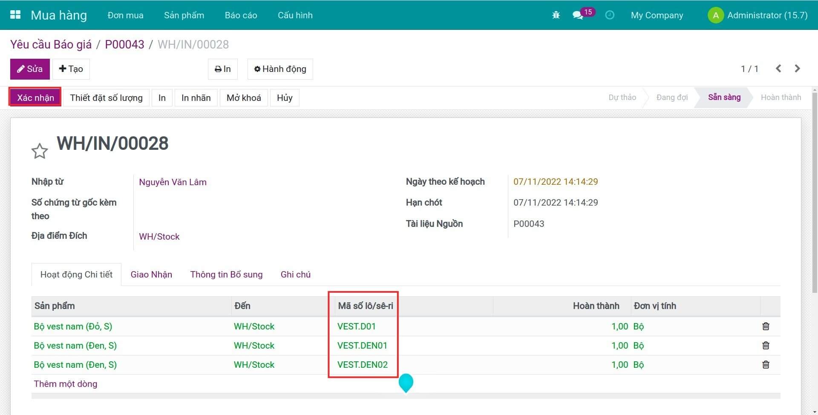This screenshot has width=818, height=415.
Task: Switch to the Giao Nhận tab
Action: (151, 275)
